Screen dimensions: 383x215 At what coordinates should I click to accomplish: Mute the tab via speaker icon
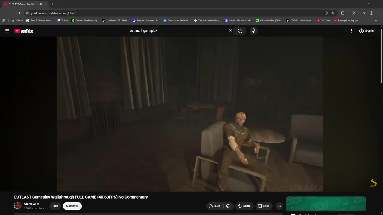[41, 4]
